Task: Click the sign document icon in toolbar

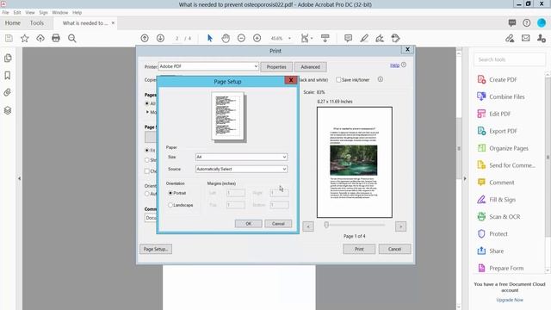Action: [x=380, y=38]
